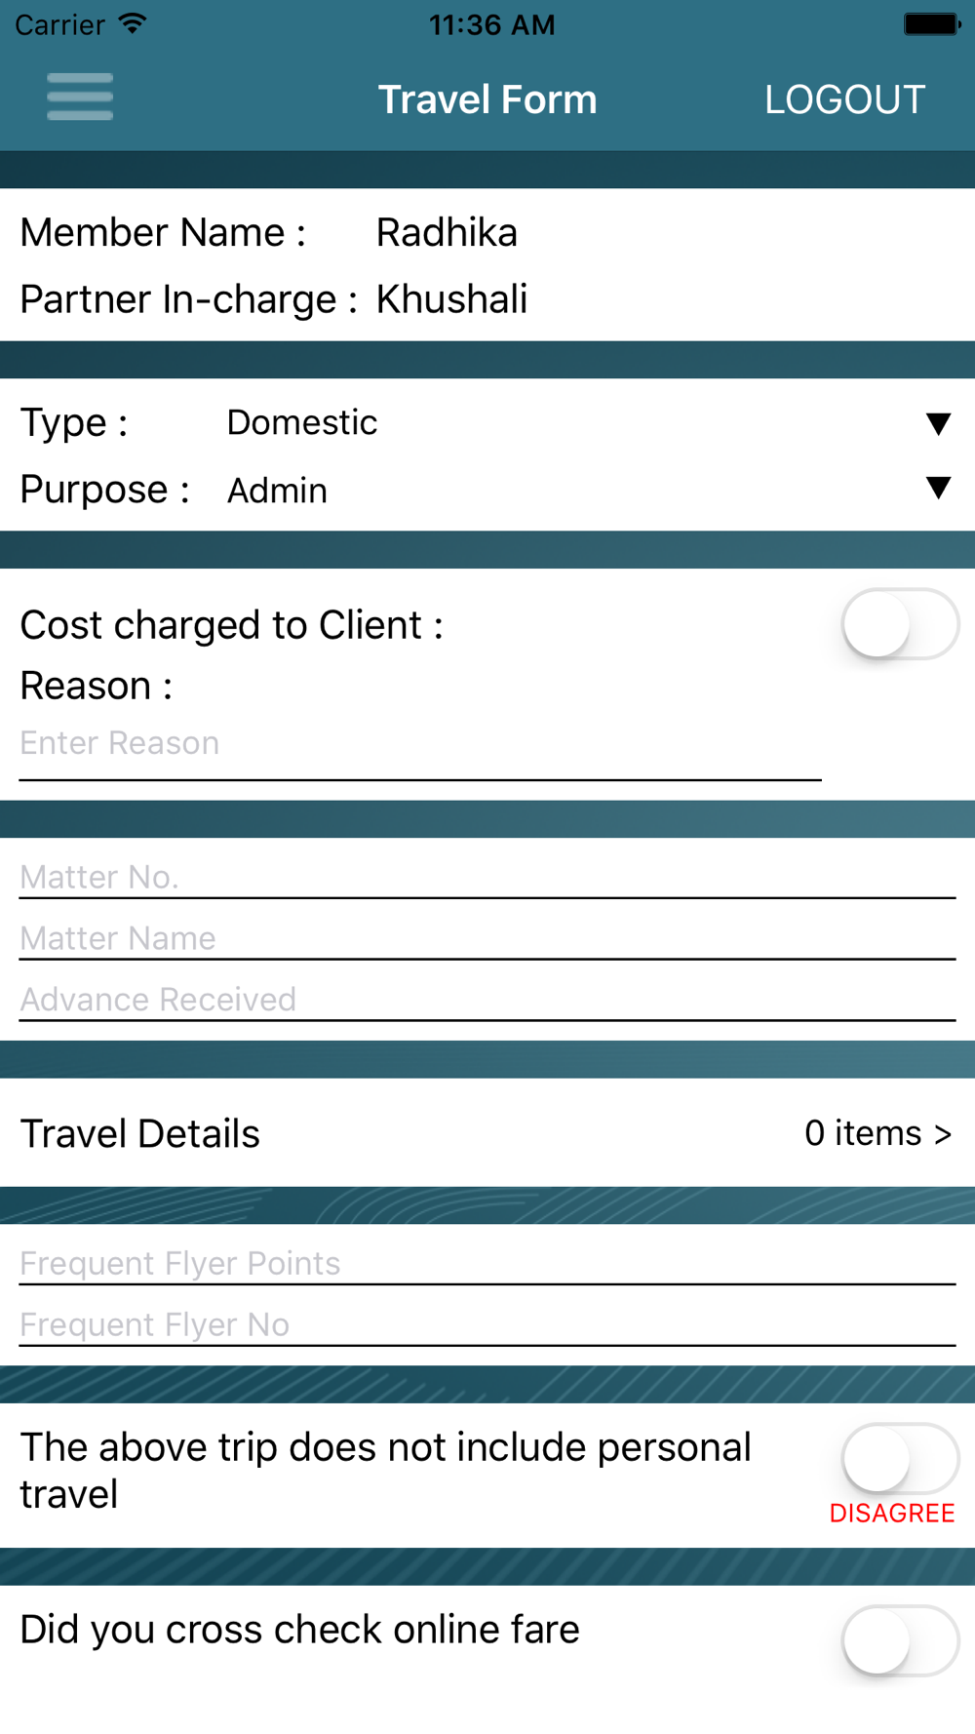Select the Domestic type value
The width and height of the screenshot is (975, 1734).
coord(302,423)
